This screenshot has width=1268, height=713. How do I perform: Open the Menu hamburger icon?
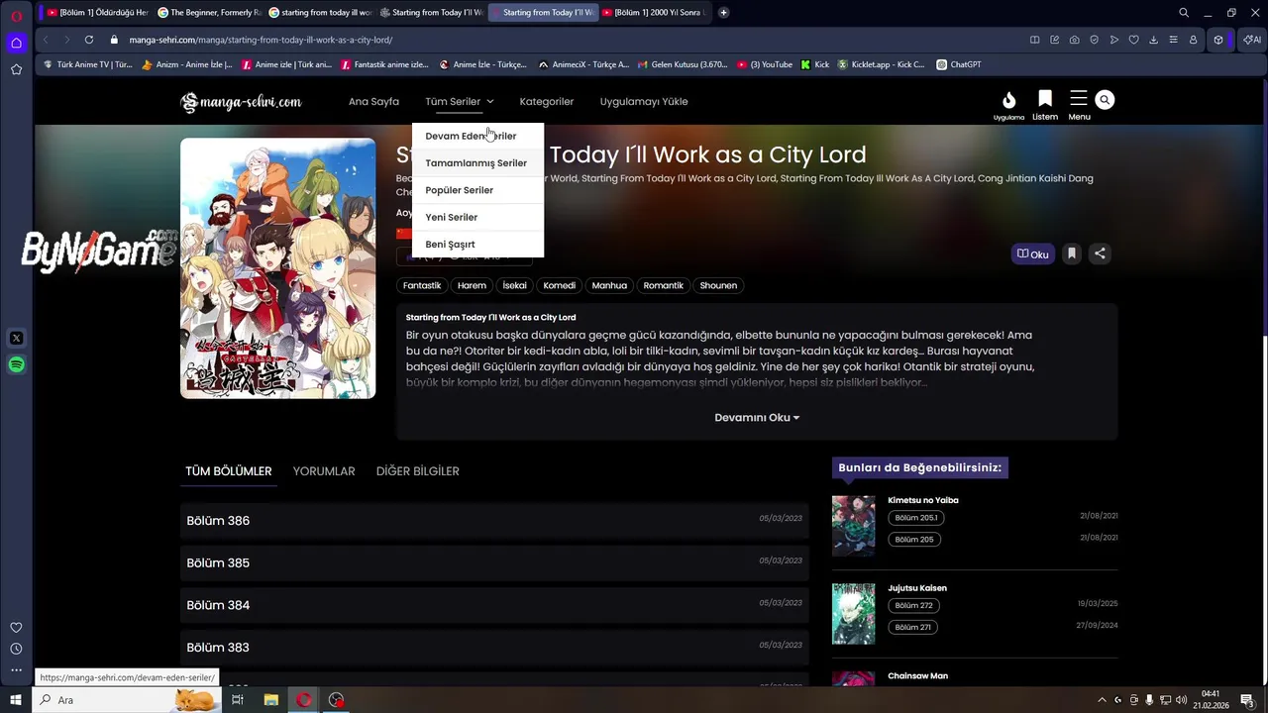coord(1079,104)
